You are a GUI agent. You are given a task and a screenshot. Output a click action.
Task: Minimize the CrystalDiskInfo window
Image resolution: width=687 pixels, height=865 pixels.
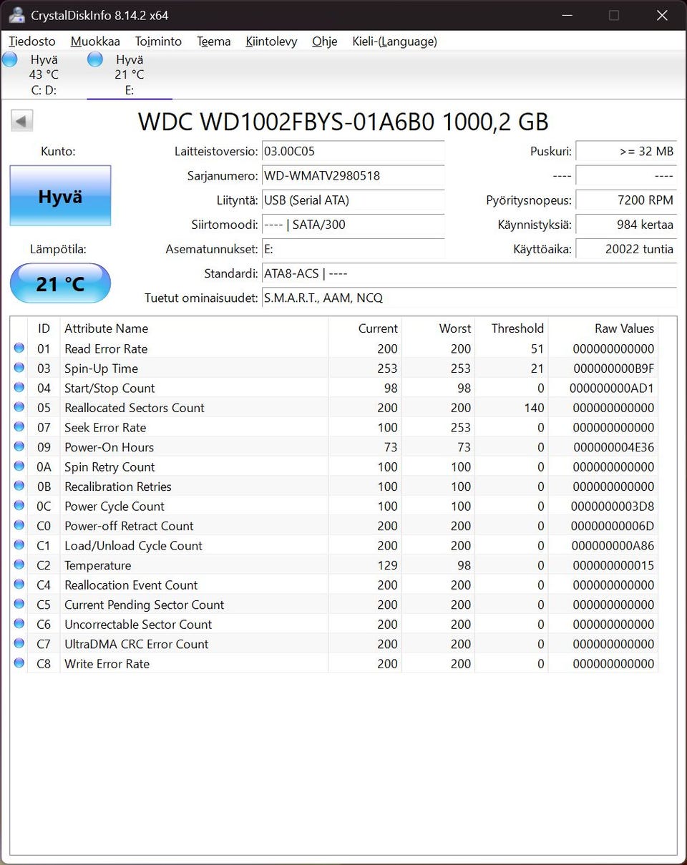pos(567,15)
